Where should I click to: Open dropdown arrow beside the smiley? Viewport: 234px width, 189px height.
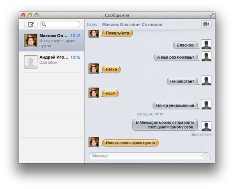(x=201, y=156)
